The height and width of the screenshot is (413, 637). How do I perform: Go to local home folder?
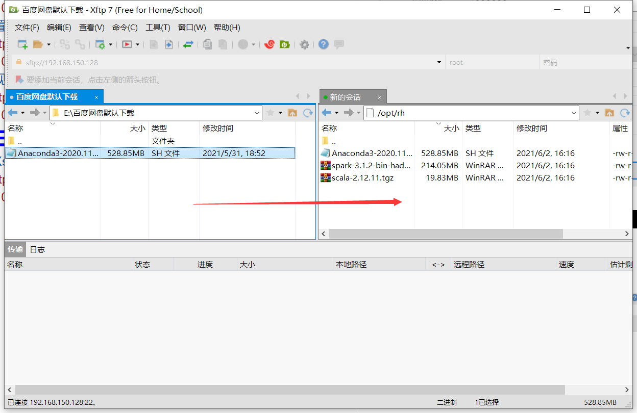point(292,113)
